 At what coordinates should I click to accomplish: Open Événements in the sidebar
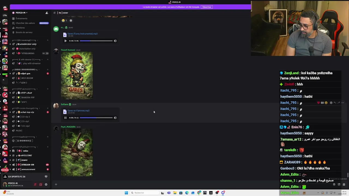pos(21,19)
